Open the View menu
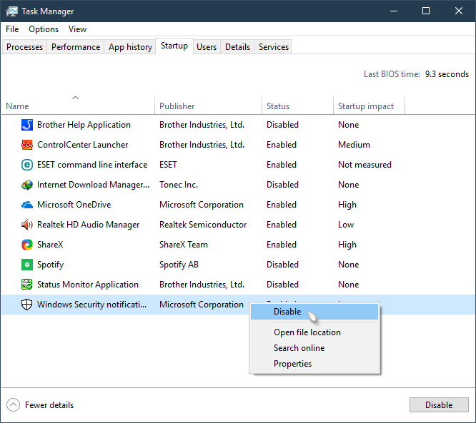The image size is (476, 423). click(77, 29)
